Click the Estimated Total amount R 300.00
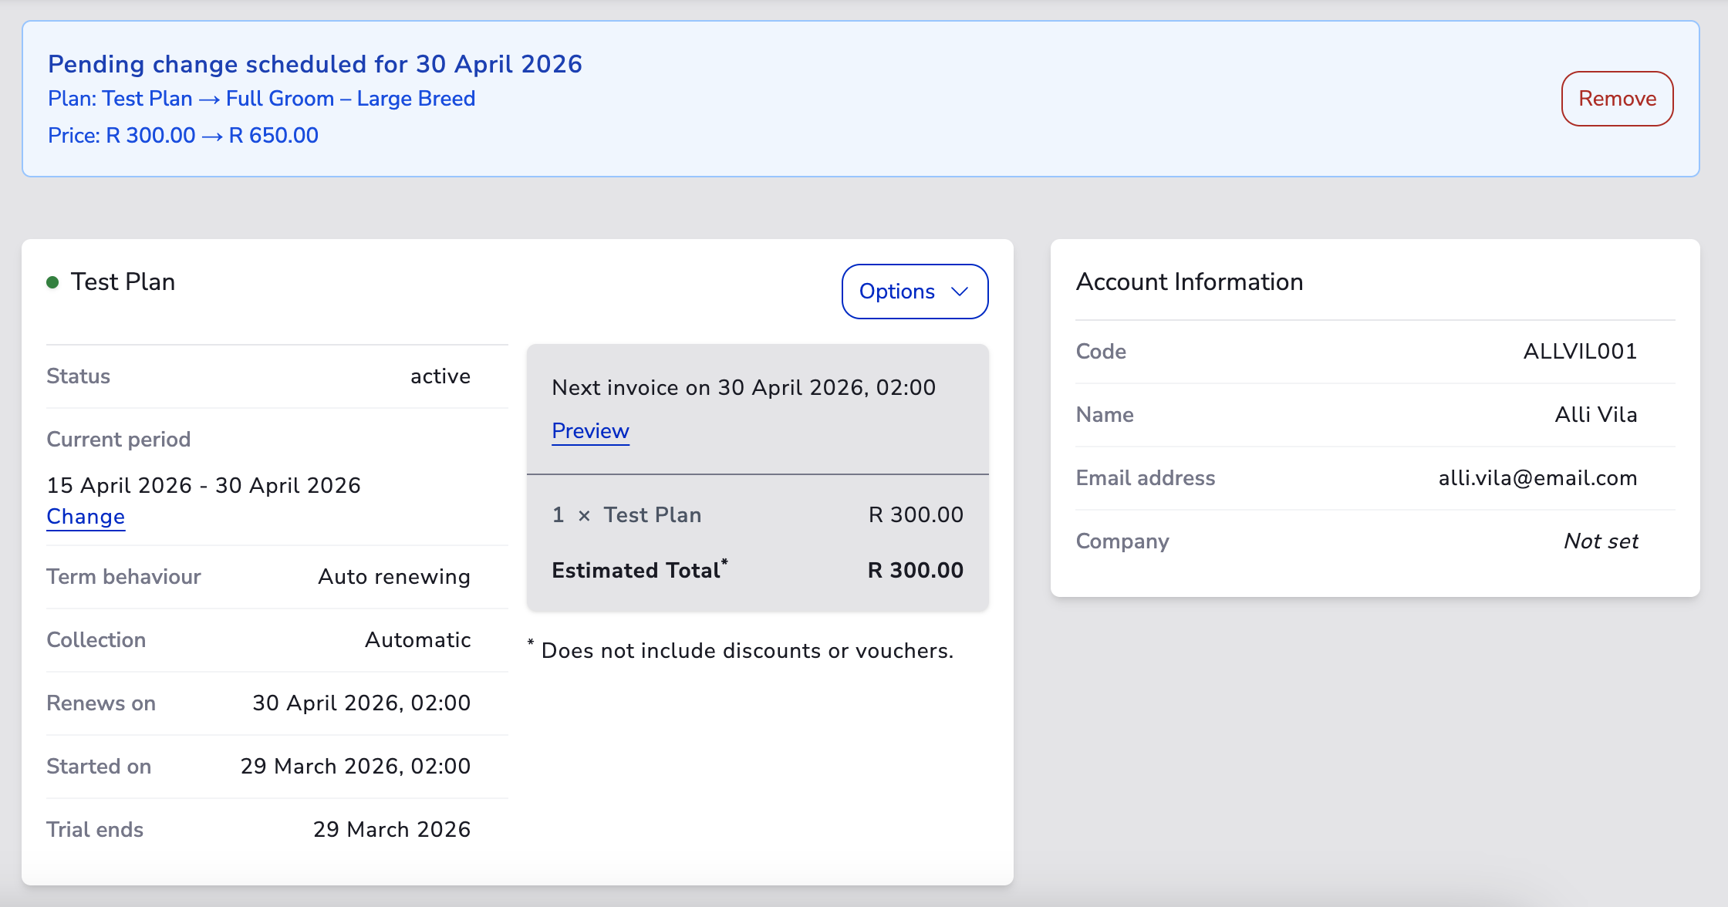 [915, 571]
